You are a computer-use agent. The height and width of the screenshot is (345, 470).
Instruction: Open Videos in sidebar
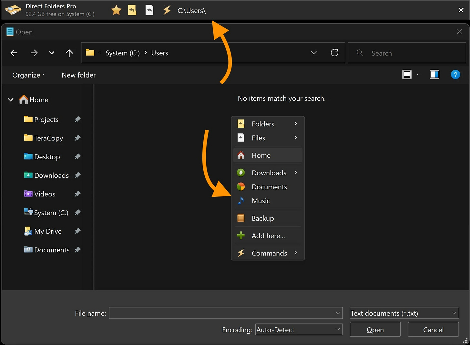click(40, 194)
